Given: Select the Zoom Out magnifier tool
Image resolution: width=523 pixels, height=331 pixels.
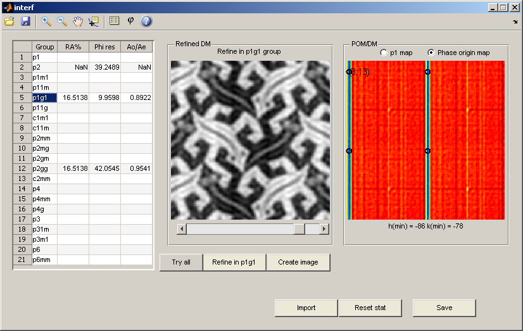Looking at the screenshot, I should [x=62, y=21].
